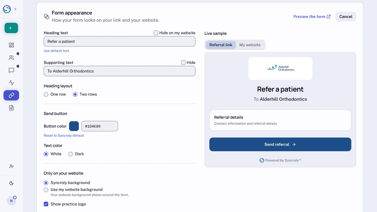Click the add user icon in sidebar
Image resolution: width=377 pixels, height=212 pixels.
coord(11,166)
